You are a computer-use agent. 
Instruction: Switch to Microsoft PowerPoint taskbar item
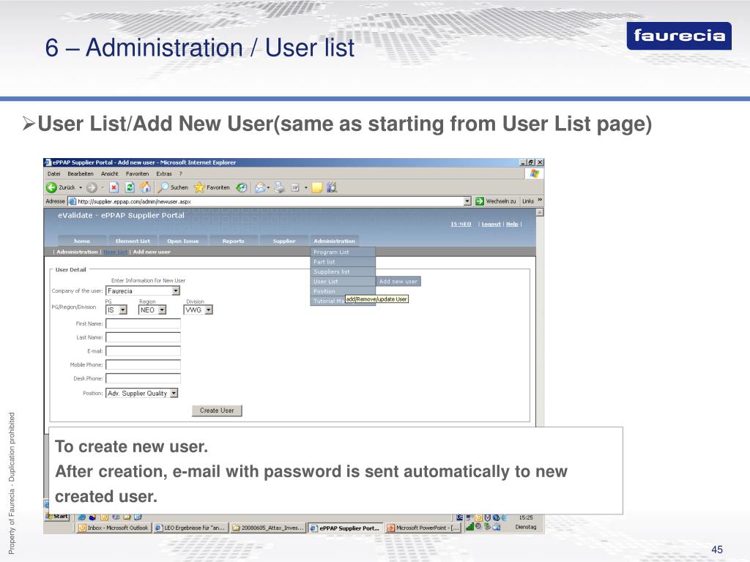pos(424,528)
